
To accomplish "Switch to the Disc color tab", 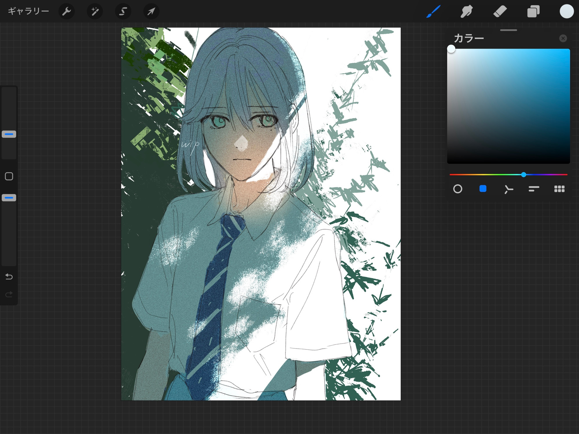I will tap(458, 189).
